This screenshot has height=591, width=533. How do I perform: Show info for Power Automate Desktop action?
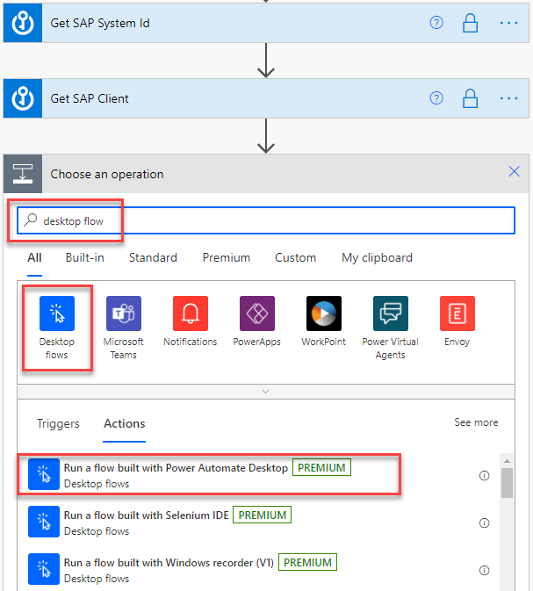coord(484,476)
